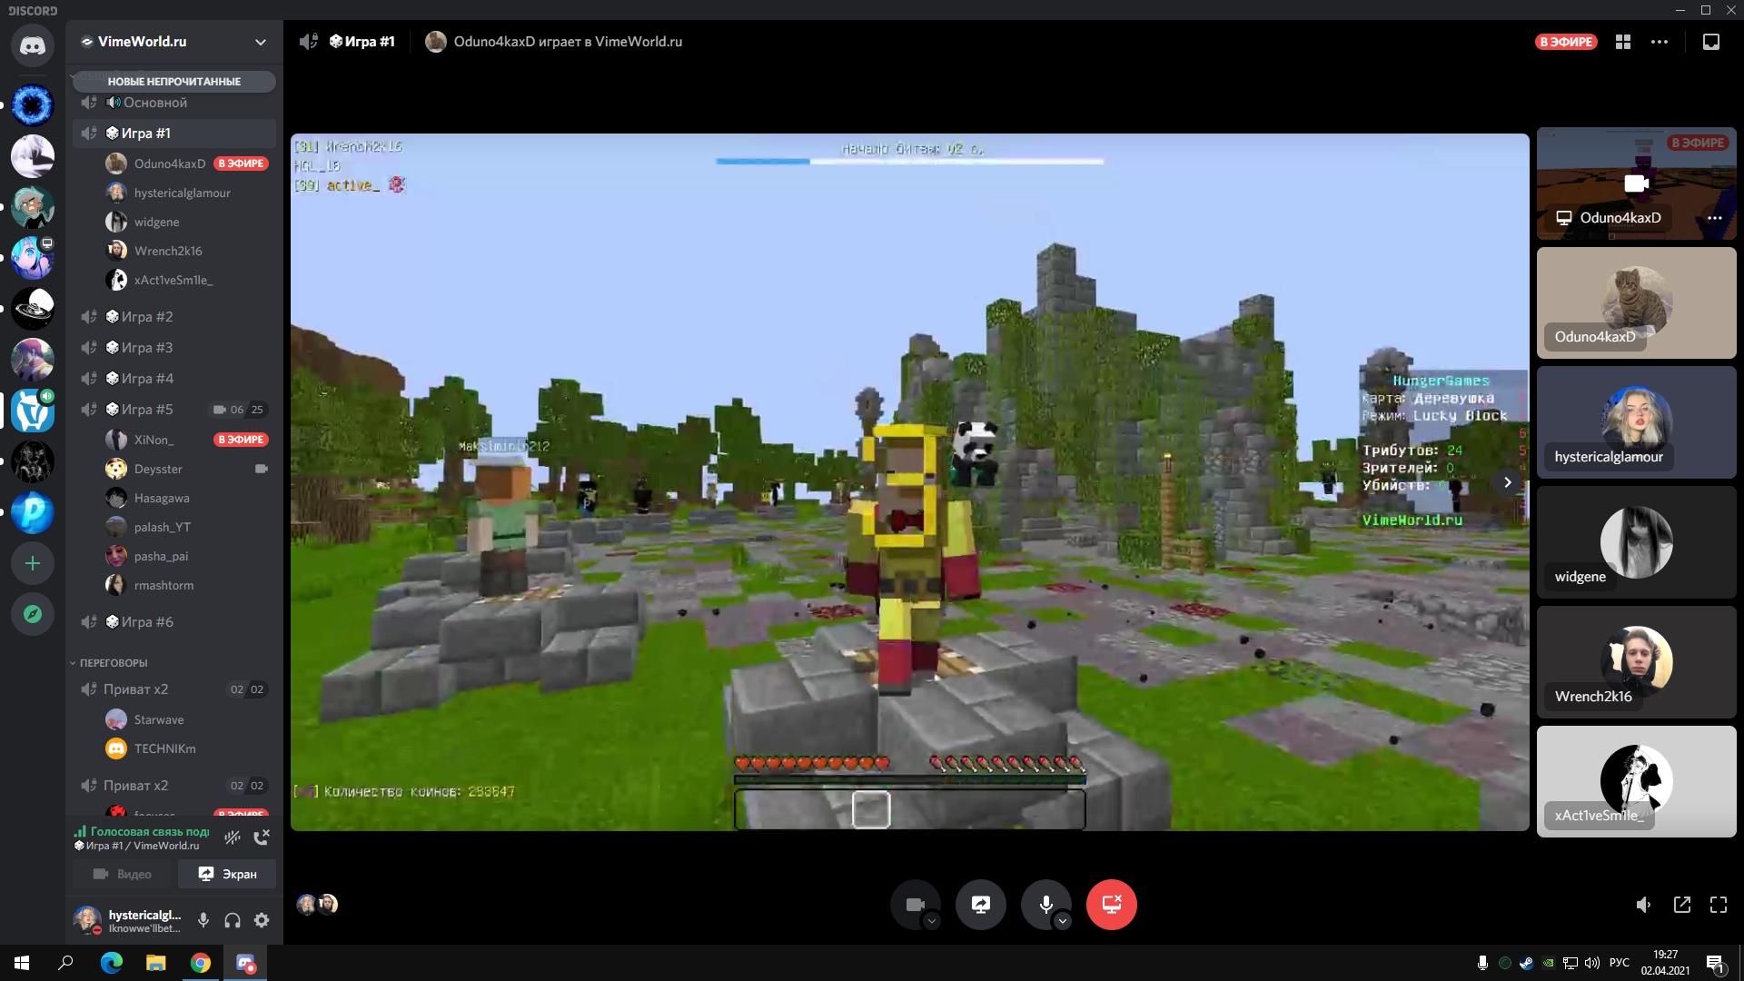Screen dimensions: 1744x981
Task: Select user XiNon_ in channel list
Action: click(187, 440)
